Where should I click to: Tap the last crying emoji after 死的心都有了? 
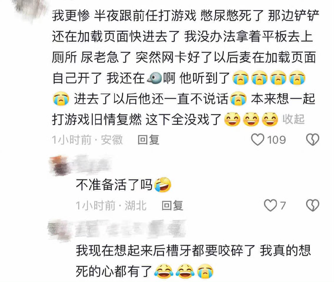(x=205, y=271)
